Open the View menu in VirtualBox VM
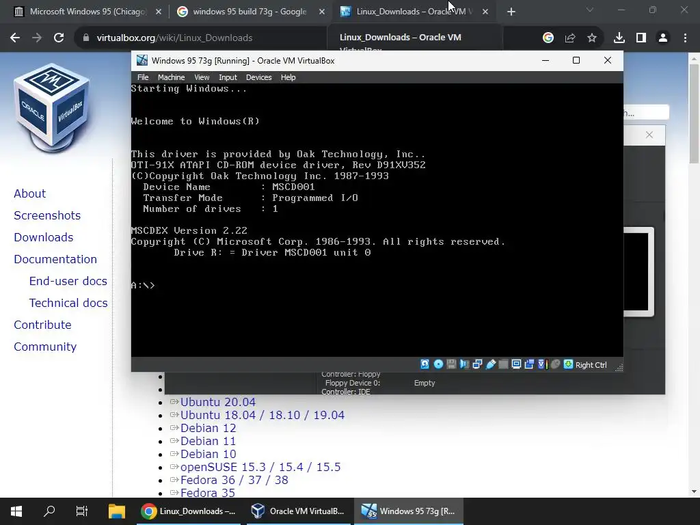Screen dimensions: 700x525 coord(202,77)
